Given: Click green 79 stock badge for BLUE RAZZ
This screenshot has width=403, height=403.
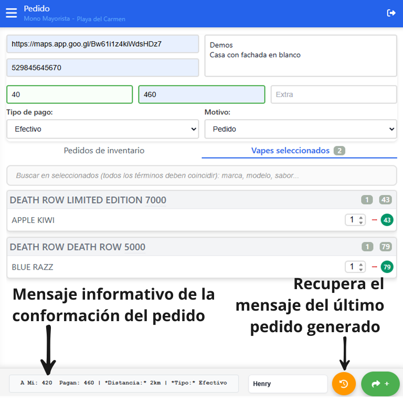Looking at the screenshot, I should click(387, 267).
